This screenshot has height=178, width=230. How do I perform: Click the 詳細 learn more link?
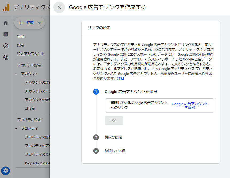tap(120, 79)
